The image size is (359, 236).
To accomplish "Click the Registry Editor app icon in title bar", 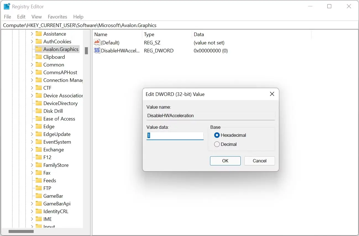I will pos(7,6).
